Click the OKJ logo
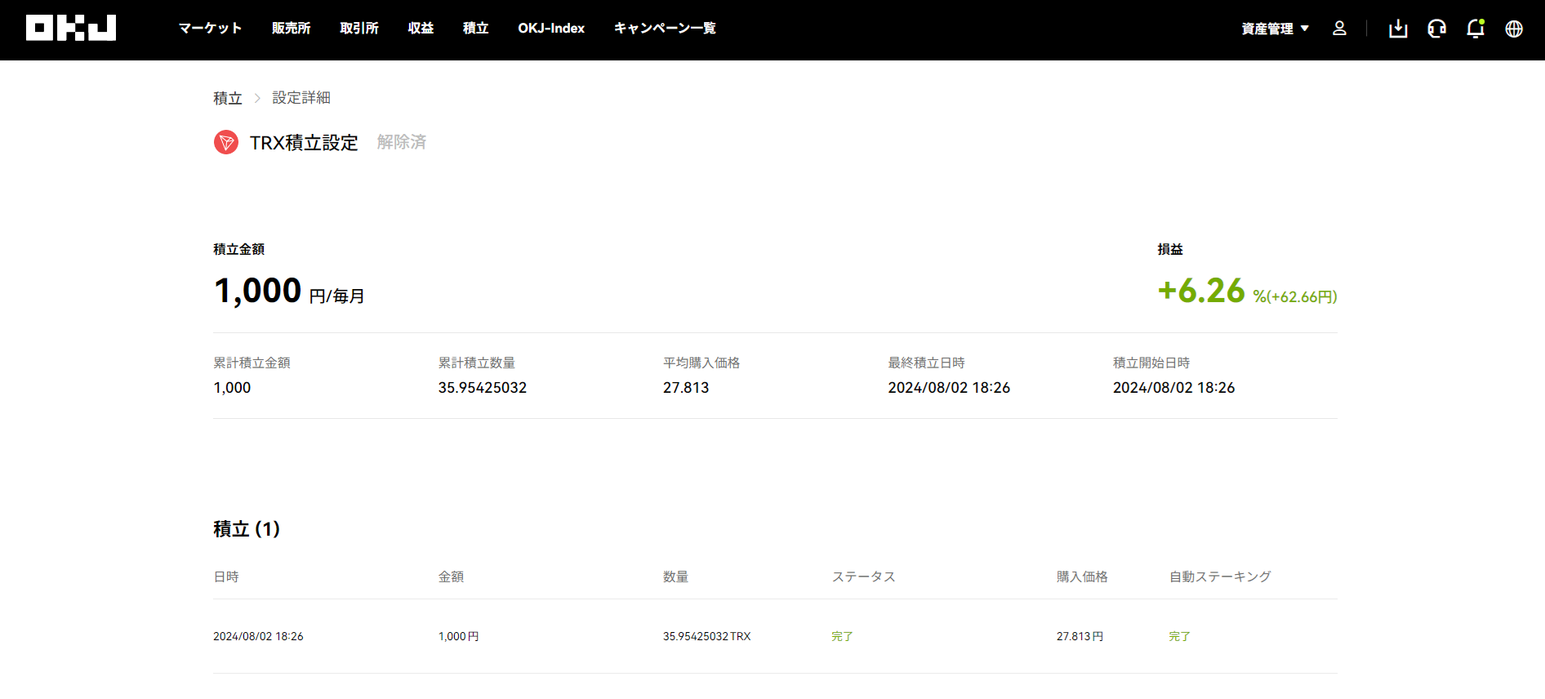Screen dimensions: 1545x699 tap(71, 28)
